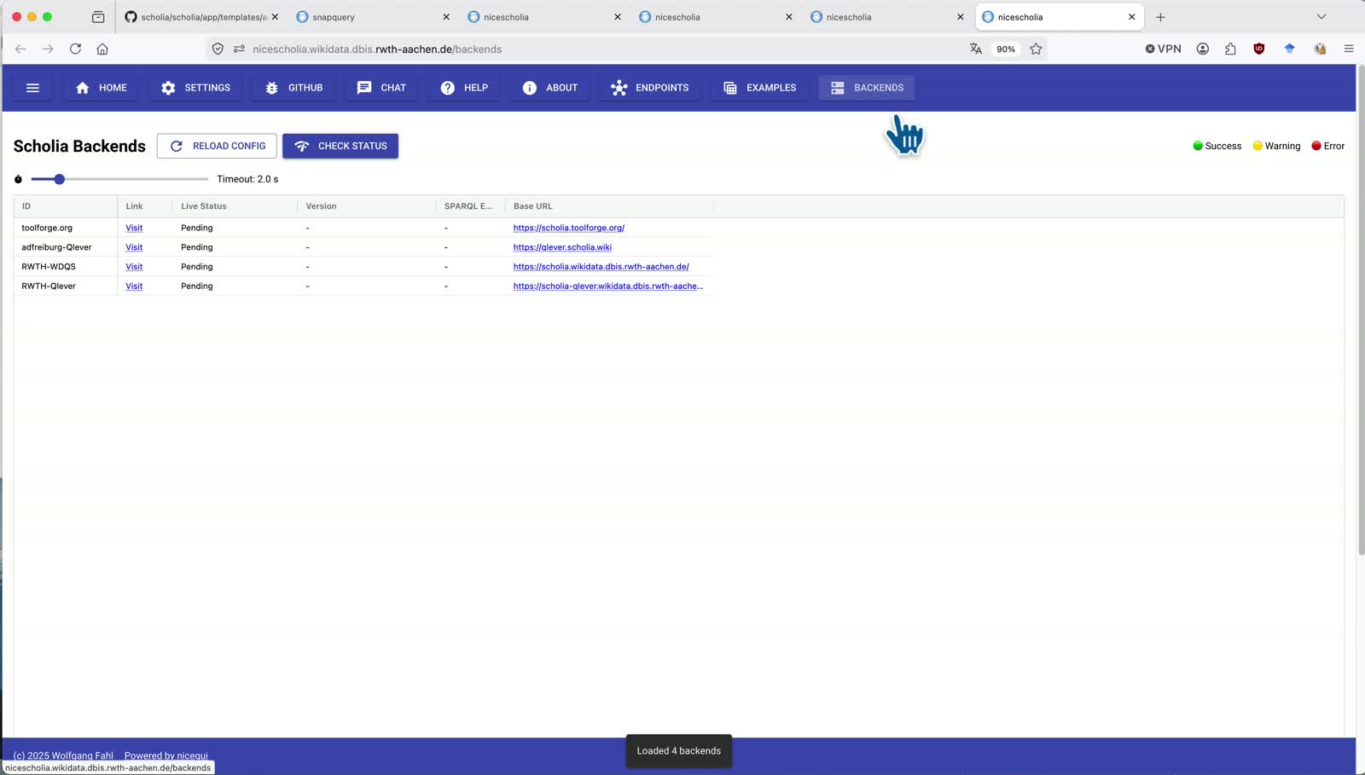Sort by the SPARQL E... column header
This screenshot has width=1365, height=775.
tap(470, 206)
